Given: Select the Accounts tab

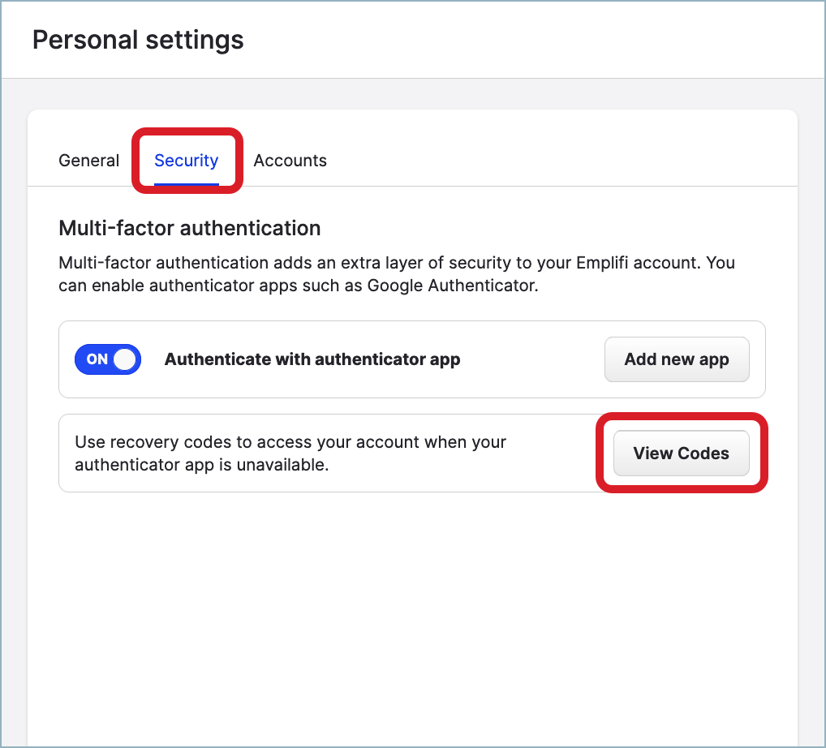Looking at the screenshot, I should [290, 161].
